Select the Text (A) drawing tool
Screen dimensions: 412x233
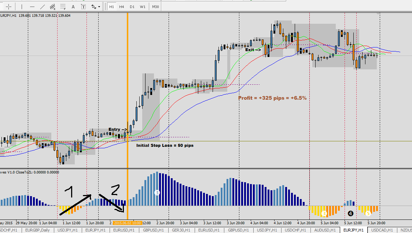[73, 7]
